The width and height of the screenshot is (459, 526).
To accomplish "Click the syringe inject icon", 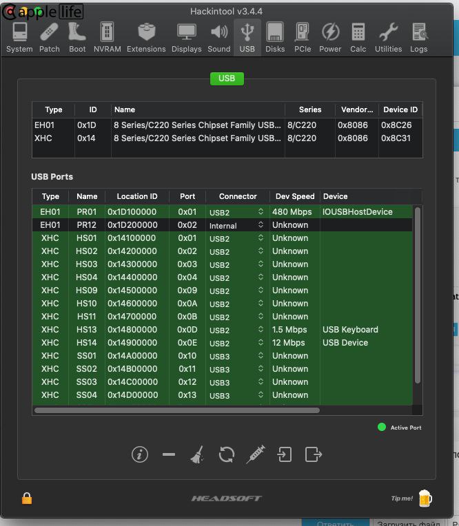I will (x=256, y=454).
